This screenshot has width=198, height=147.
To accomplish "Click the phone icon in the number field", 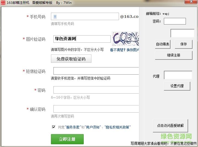I will pyautogui.click(x=55, y=17).
